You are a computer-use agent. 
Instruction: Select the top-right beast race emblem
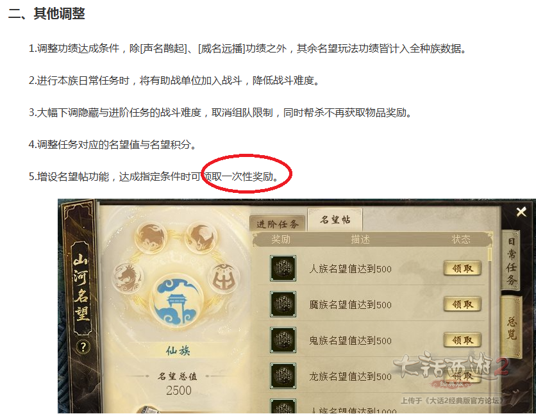[x=202, y=236]
